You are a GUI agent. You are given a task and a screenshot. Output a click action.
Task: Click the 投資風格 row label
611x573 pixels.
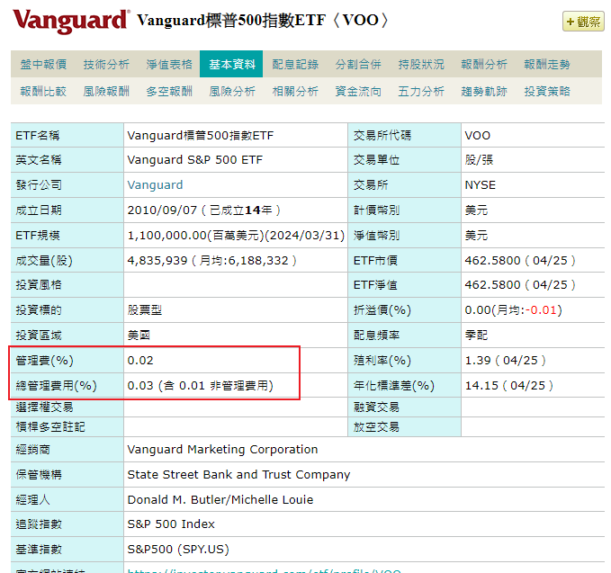(39, 285)
